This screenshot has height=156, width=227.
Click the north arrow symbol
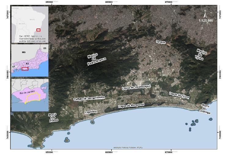[205, 13]
